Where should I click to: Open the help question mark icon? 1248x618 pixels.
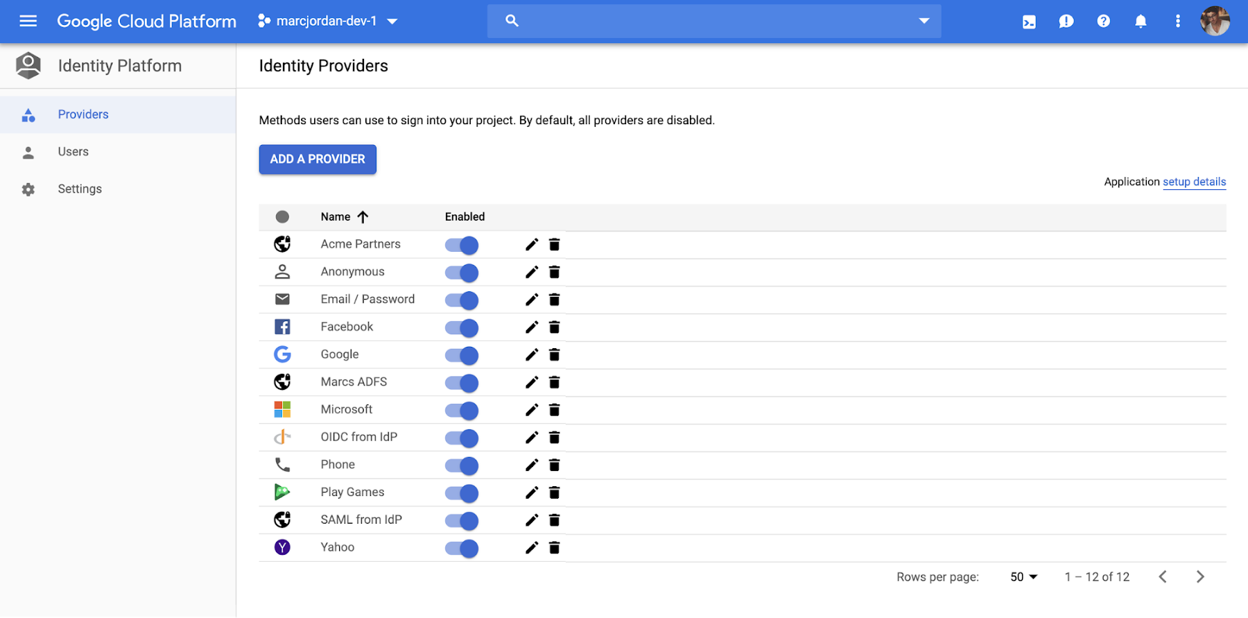(1102, 21)
